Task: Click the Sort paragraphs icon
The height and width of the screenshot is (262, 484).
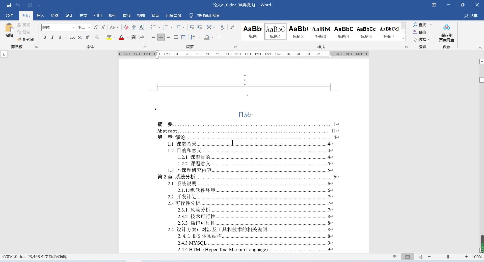Action: tap(223, 27)
